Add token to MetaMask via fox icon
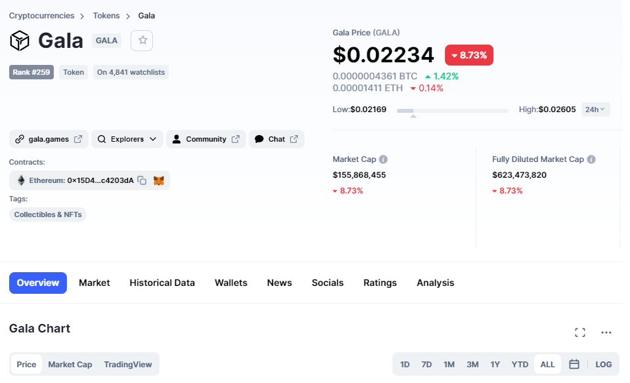The image size is (630, 383). (159, 180)
